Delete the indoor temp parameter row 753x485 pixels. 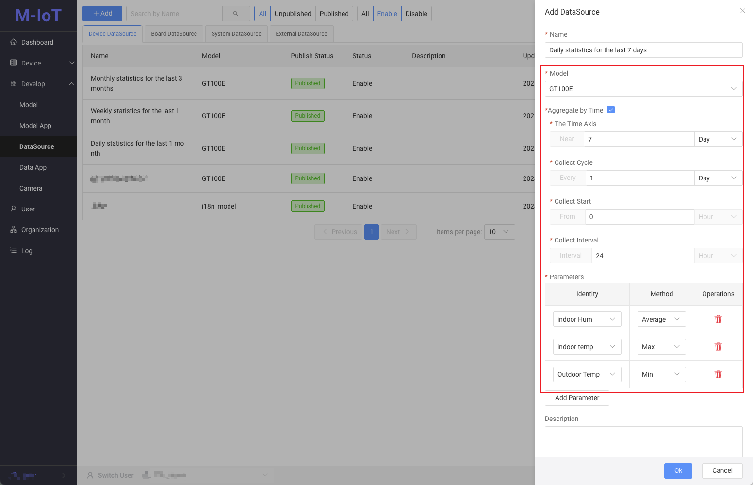(x=718, y=347)
